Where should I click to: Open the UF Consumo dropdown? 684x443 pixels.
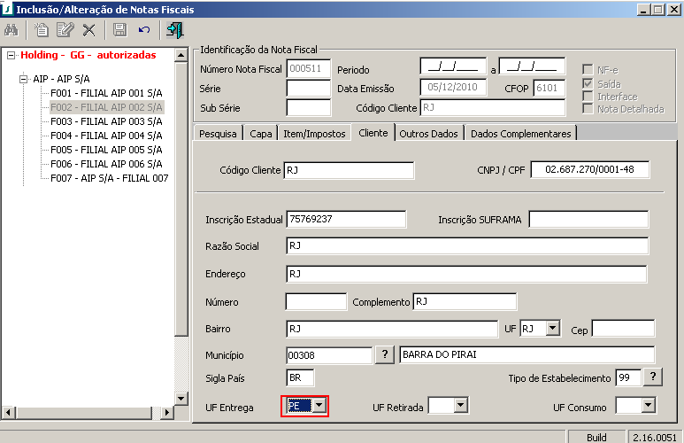point(648,406)
